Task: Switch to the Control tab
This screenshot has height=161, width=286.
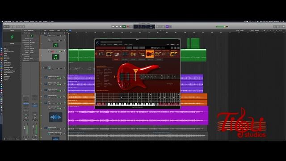Action: pyautogui.click(x=159, y=59)
